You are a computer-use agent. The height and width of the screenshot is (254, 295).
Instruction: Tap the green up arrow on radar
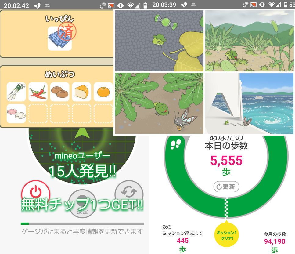82,133
